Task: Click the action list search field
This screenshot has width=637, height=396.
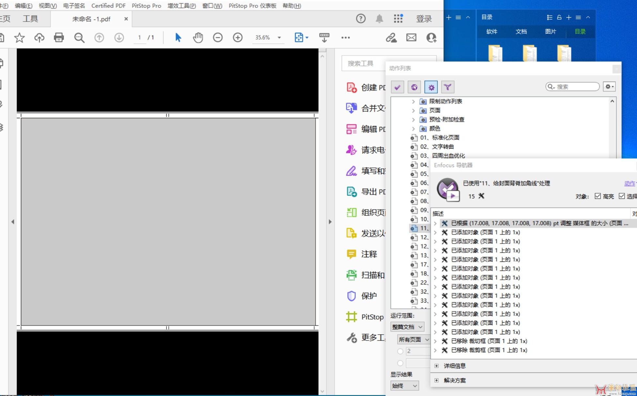Action: click(576, 87)
